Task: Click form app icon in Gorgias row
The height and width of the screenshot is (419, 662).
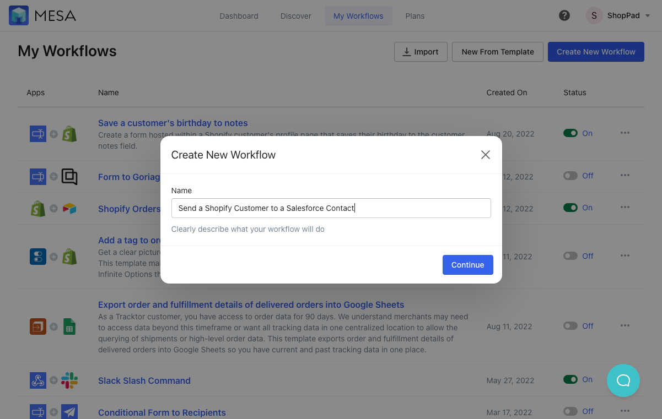Action: coord(38,177)
